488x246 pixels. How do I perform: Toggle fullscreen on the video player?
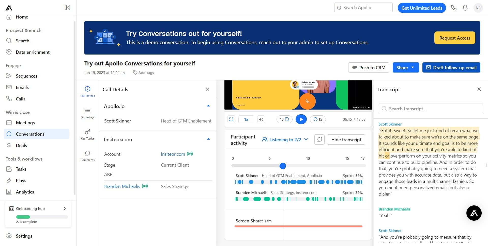[x=231, y=119]
